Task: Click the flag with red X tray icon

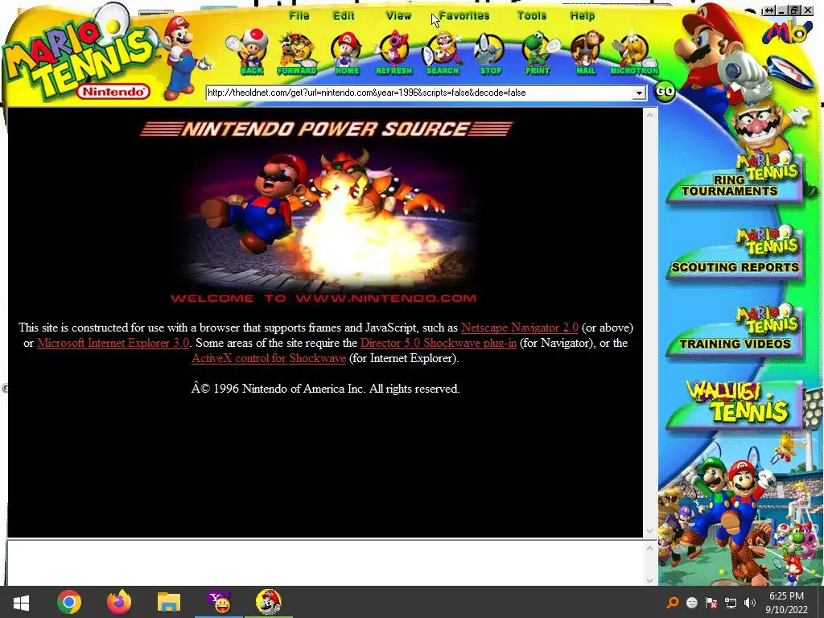Action: pos(711,603)
